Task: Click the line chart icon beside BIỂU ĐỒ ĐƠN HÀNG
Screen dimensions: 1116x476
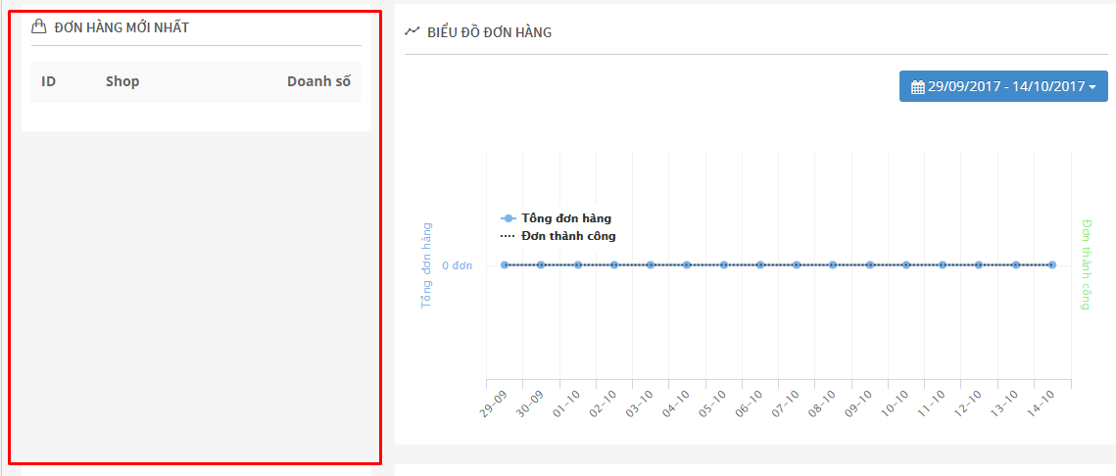Action: 412,32
